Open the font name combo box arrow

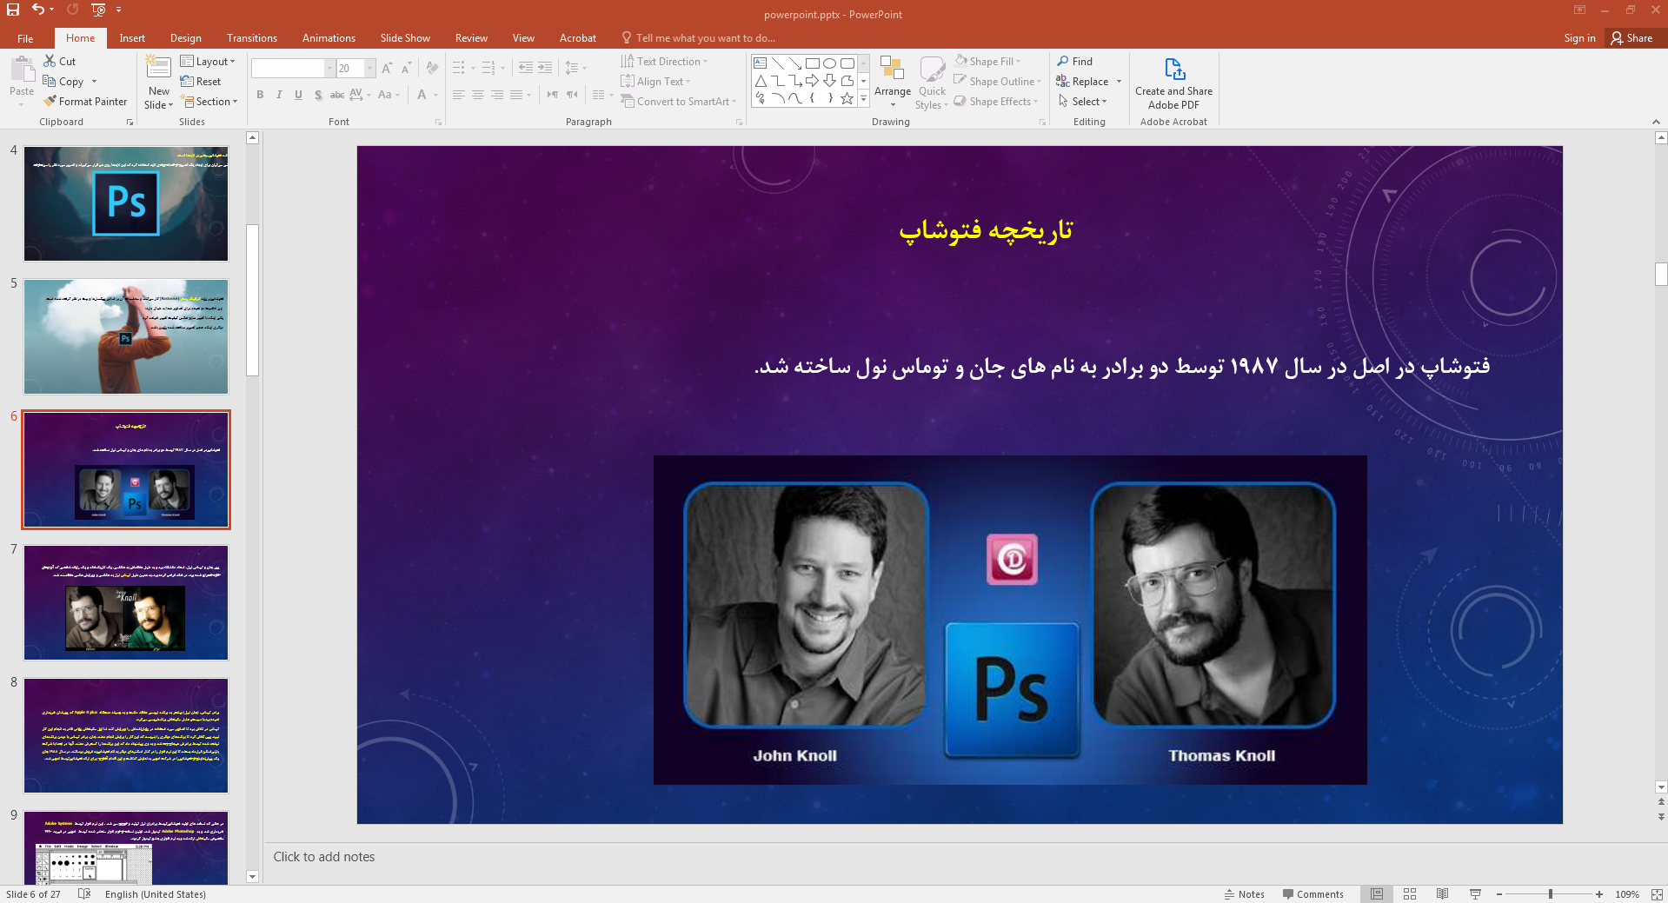click(329, 68)
